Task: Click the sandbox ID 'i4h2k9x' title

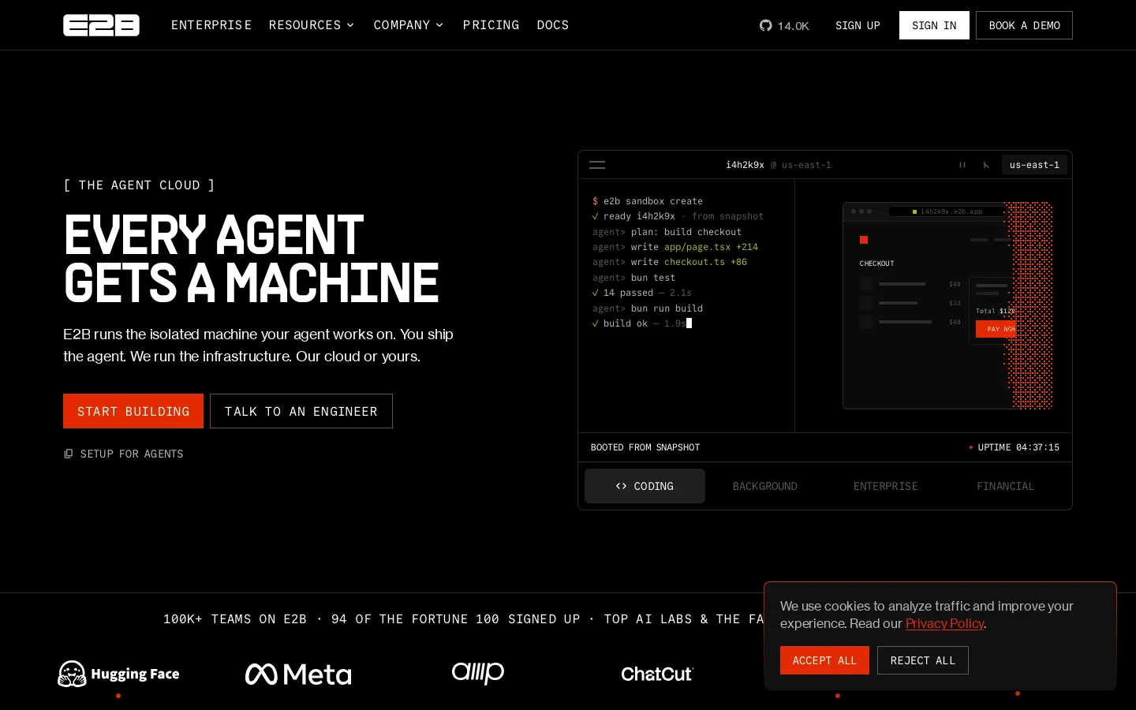Action: [745, 165]
